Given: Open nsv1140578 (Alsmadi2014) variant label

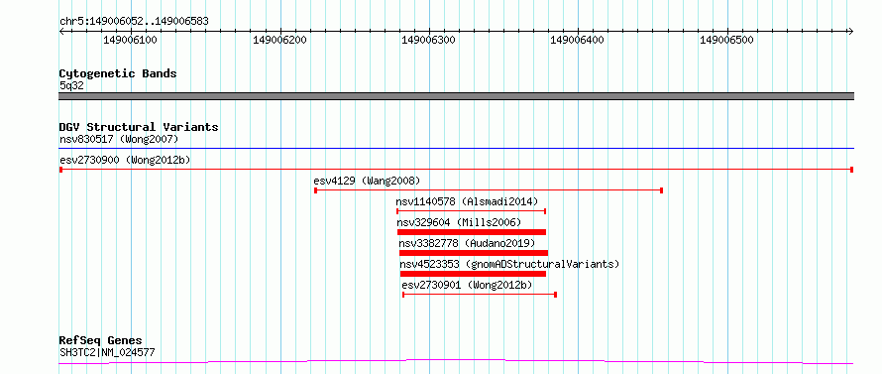Looking at the screenshot, I should tap(467, 201).
